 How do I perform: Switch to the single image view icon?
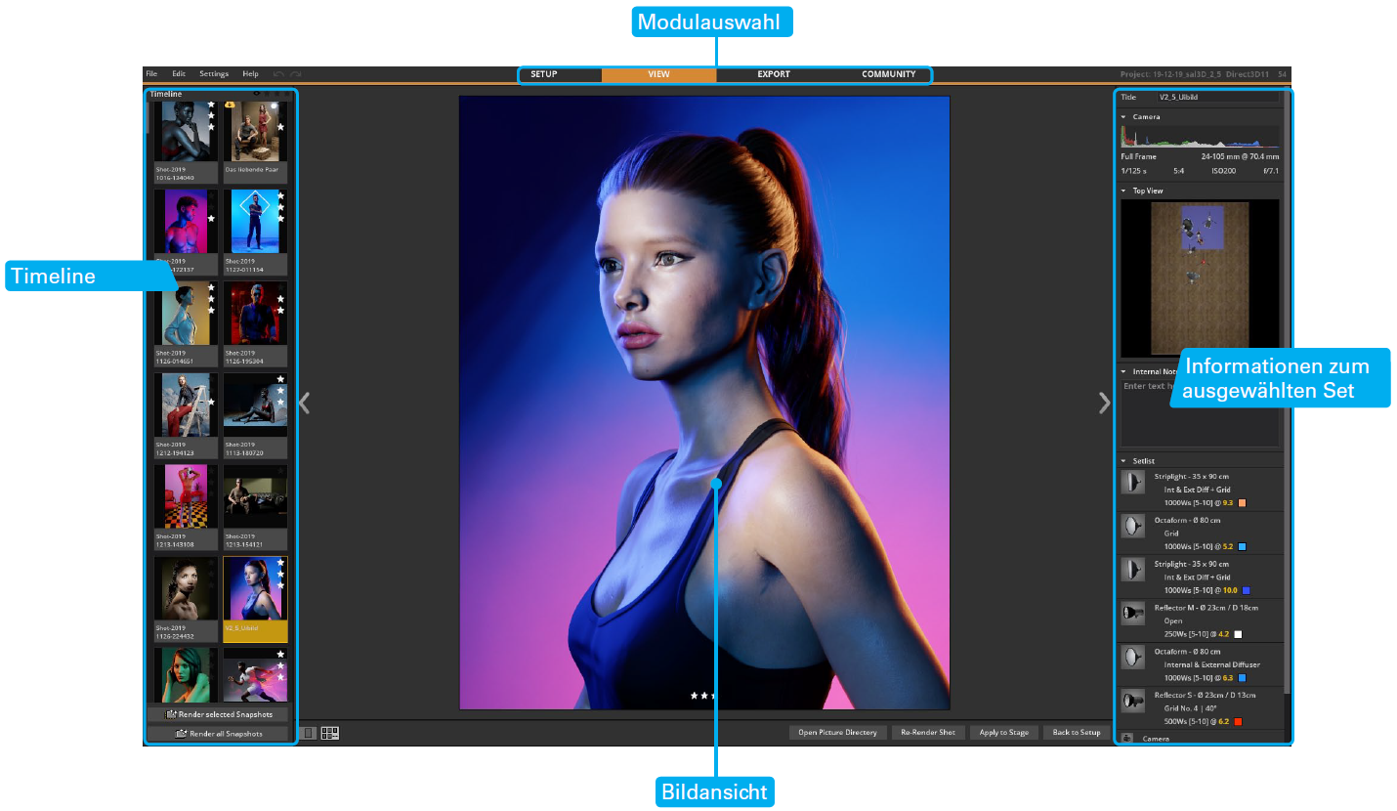click(x=308, y=733)
